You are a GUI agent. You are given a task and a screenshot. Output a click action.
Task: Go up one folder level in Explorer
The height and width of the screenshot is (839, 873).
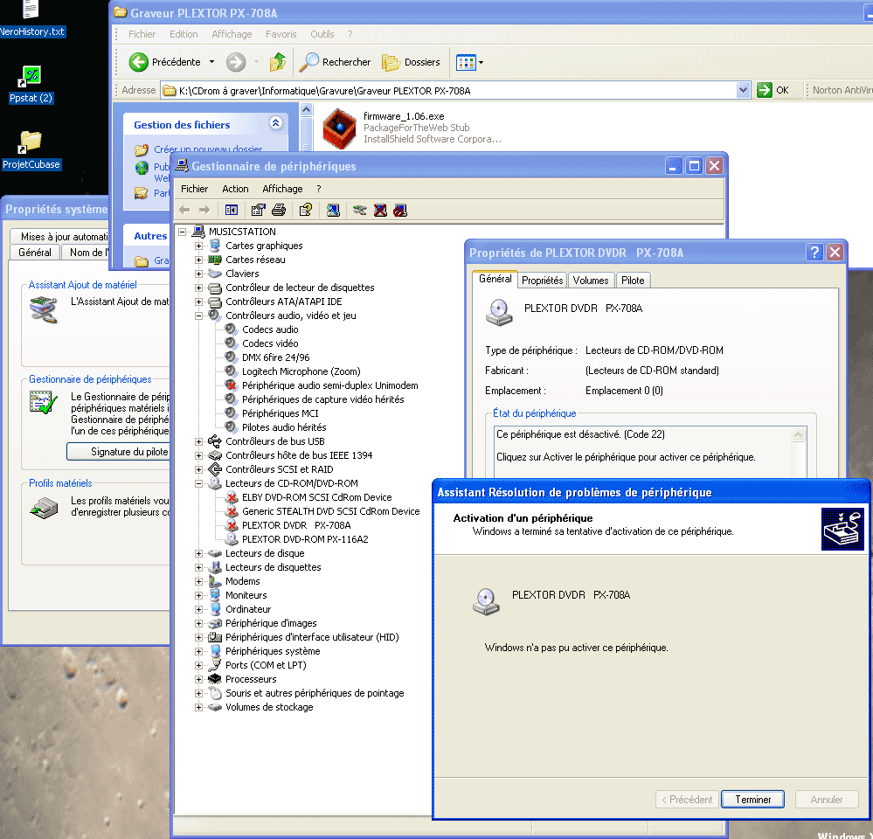(x=277, y=62)
